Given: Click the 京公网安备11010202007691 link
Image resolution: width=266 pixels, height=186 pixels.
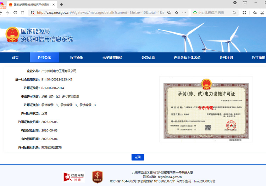Looking at the screenshot, I should click(x=156, y=181).
